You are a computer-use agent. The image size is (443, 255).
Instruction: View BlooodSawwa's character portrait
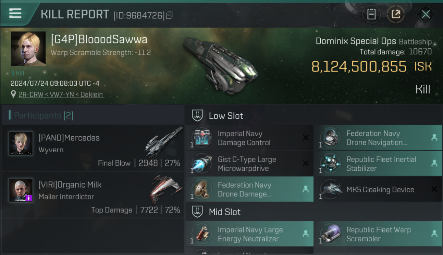click(28, 49)
